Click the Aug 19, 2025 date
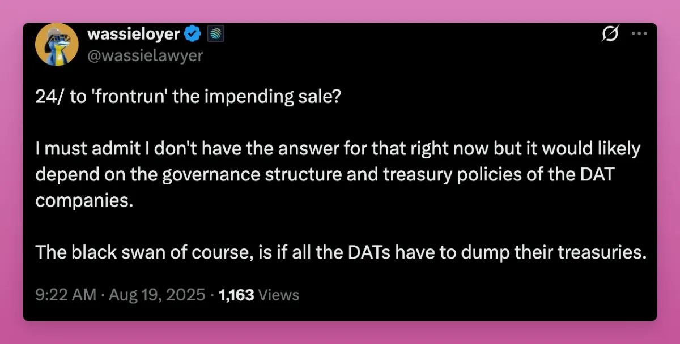Viewport: 680px width, 344px height. point(156,295)
